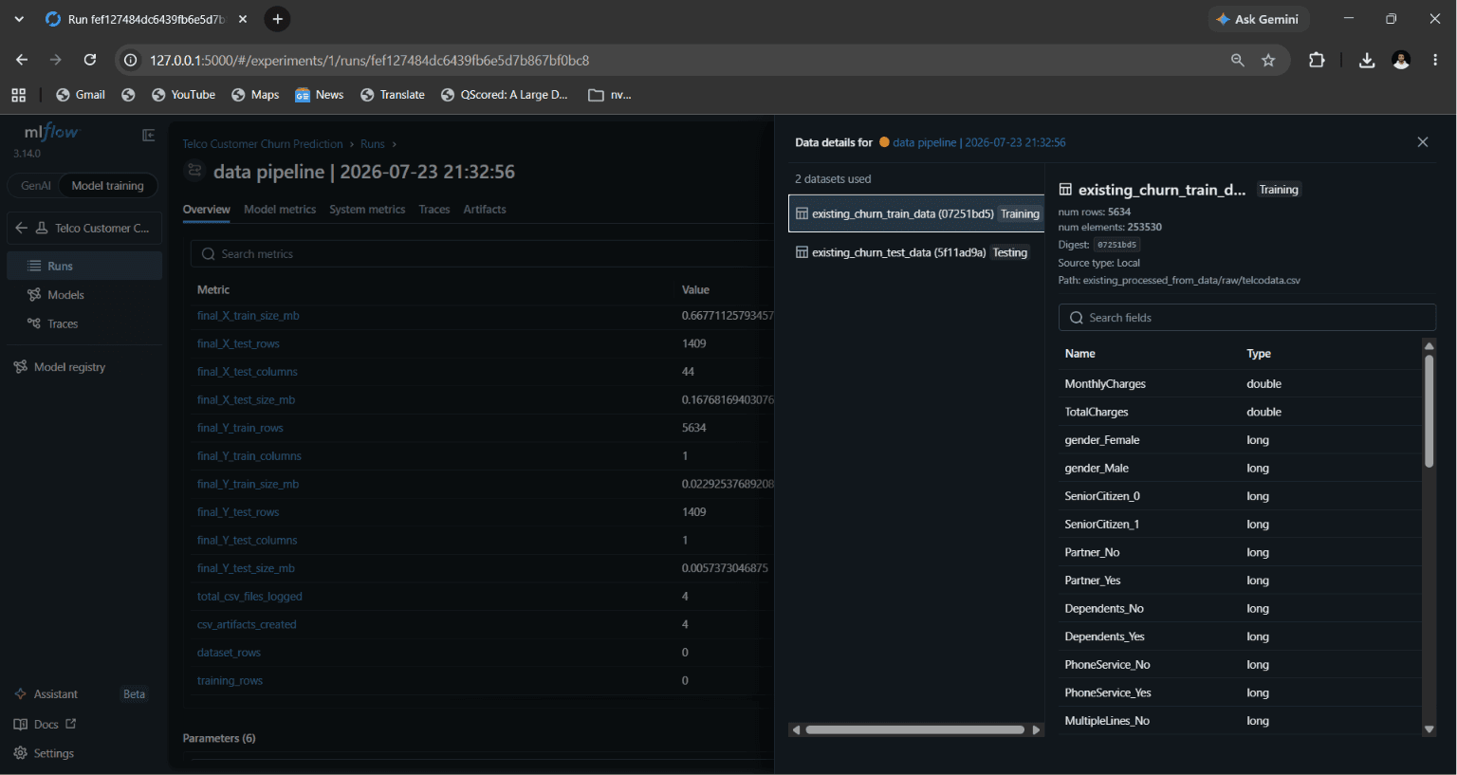Image resolution: width=1457 pixels, height=775 pixels.
Task: Select the Model metrics tab
Action: point(280,210)
